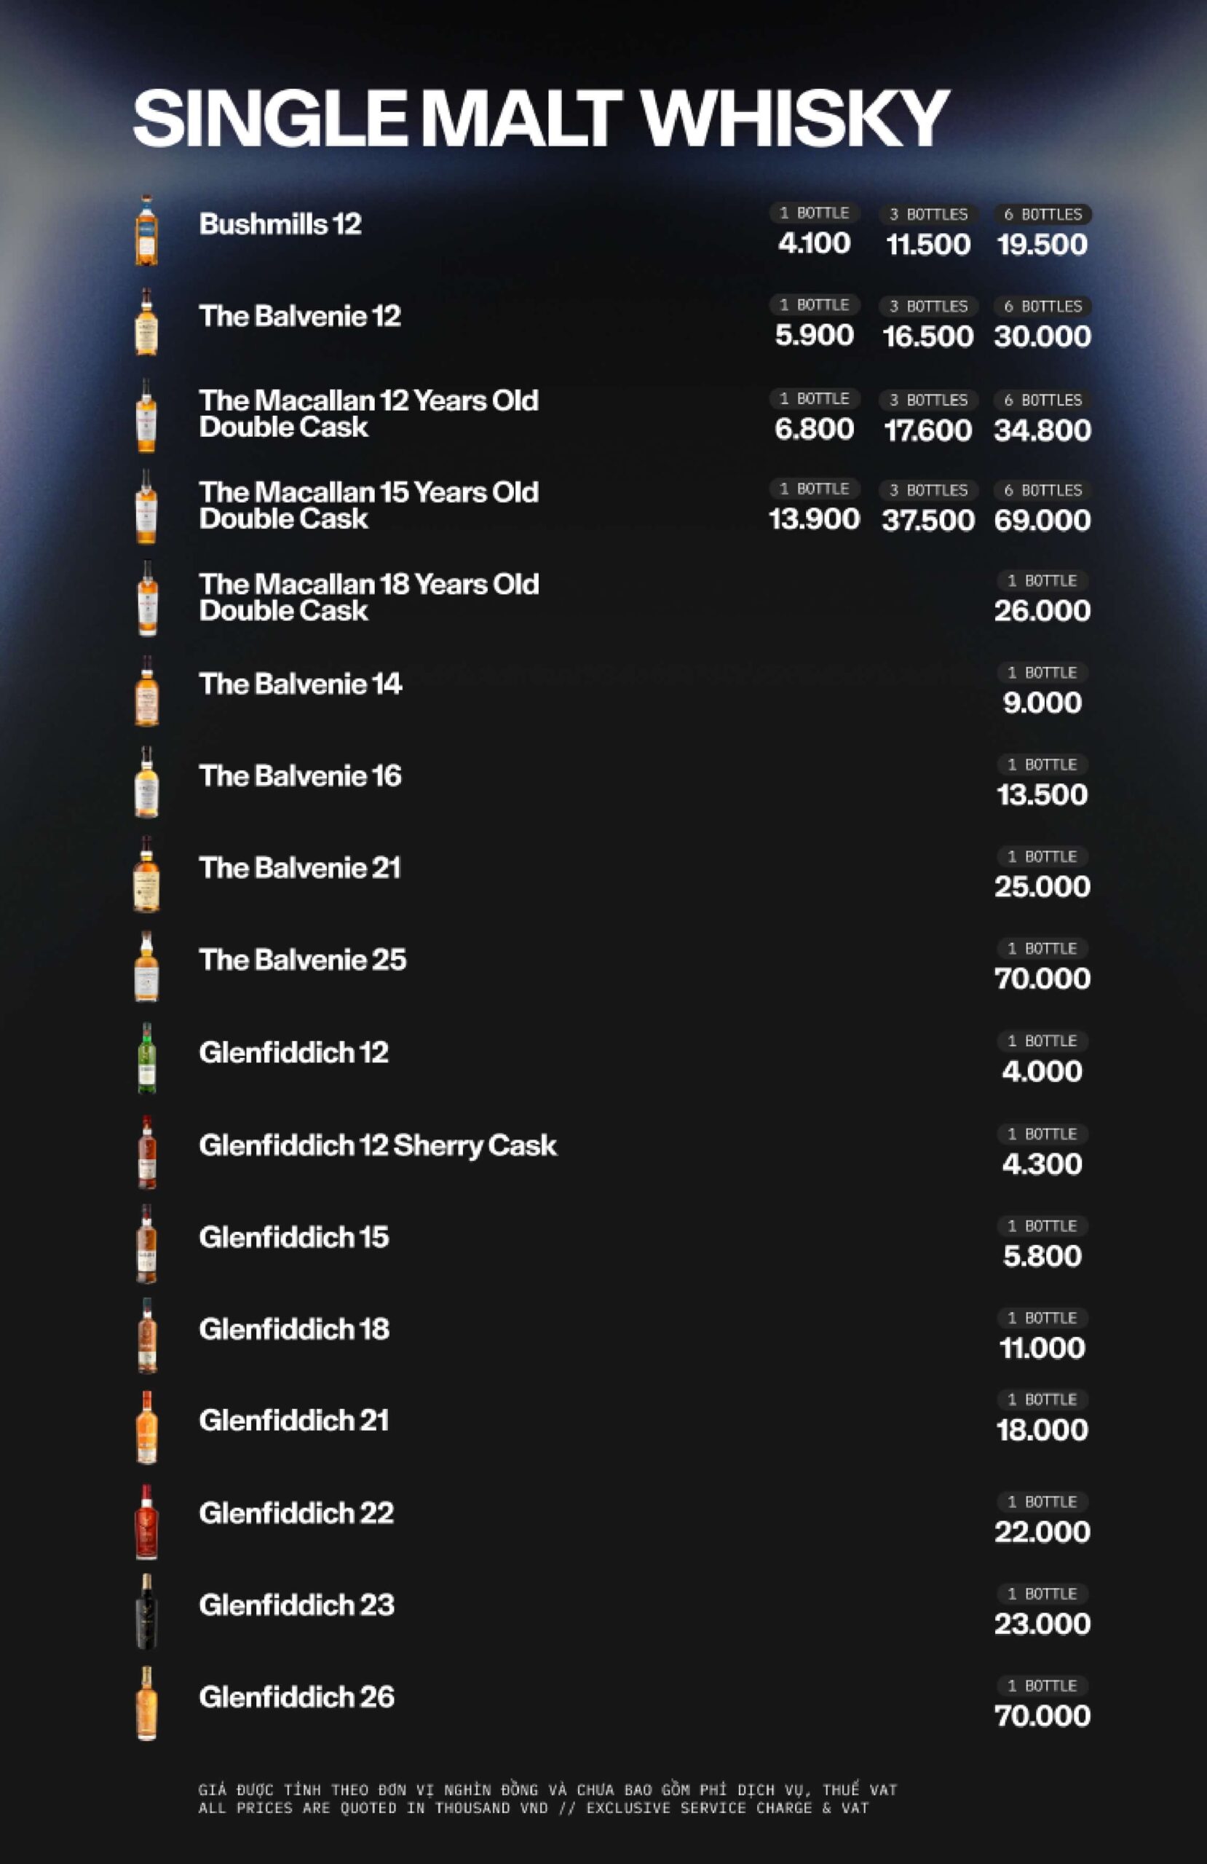The width and height of the screenshot is (1207, 1864).
Task: Click the Balvenie 25 bottle image
Action: (x=146, y=965)
